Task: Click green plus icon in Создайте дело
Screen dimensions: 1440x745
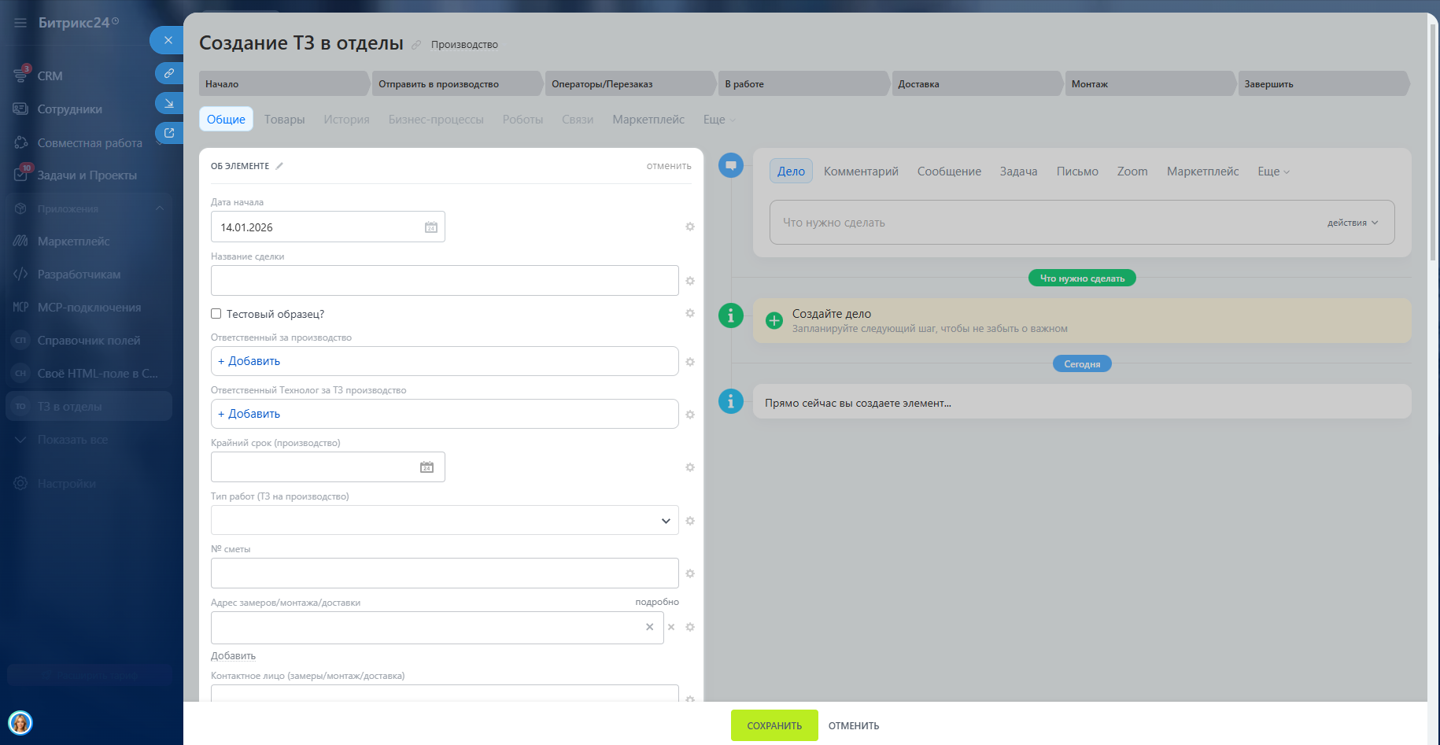Action: [774, 320]
